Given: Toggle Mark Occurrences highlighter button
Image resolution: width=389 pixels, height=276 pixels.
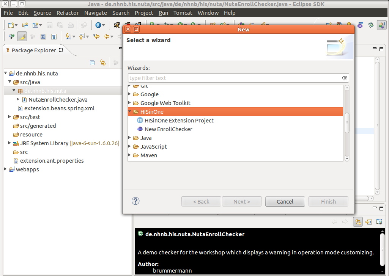Looking at the screenshot, I should (x=22, y=36).
